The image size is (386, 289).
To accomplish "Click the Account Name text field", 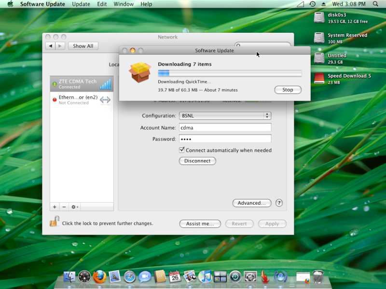I will [225, 128].
